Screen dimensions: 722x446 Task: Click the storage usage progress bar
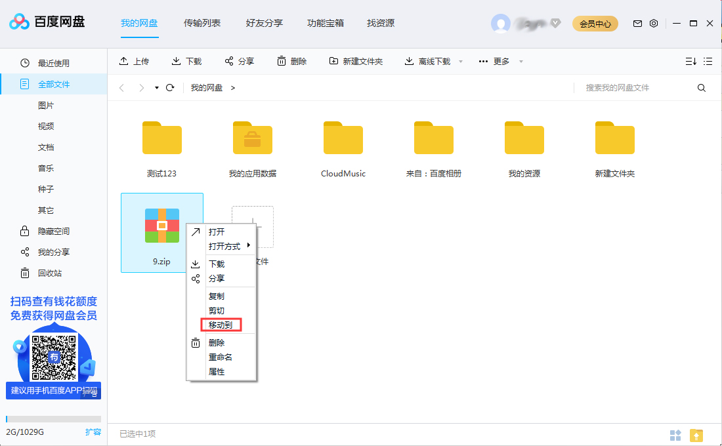point(53,418)
